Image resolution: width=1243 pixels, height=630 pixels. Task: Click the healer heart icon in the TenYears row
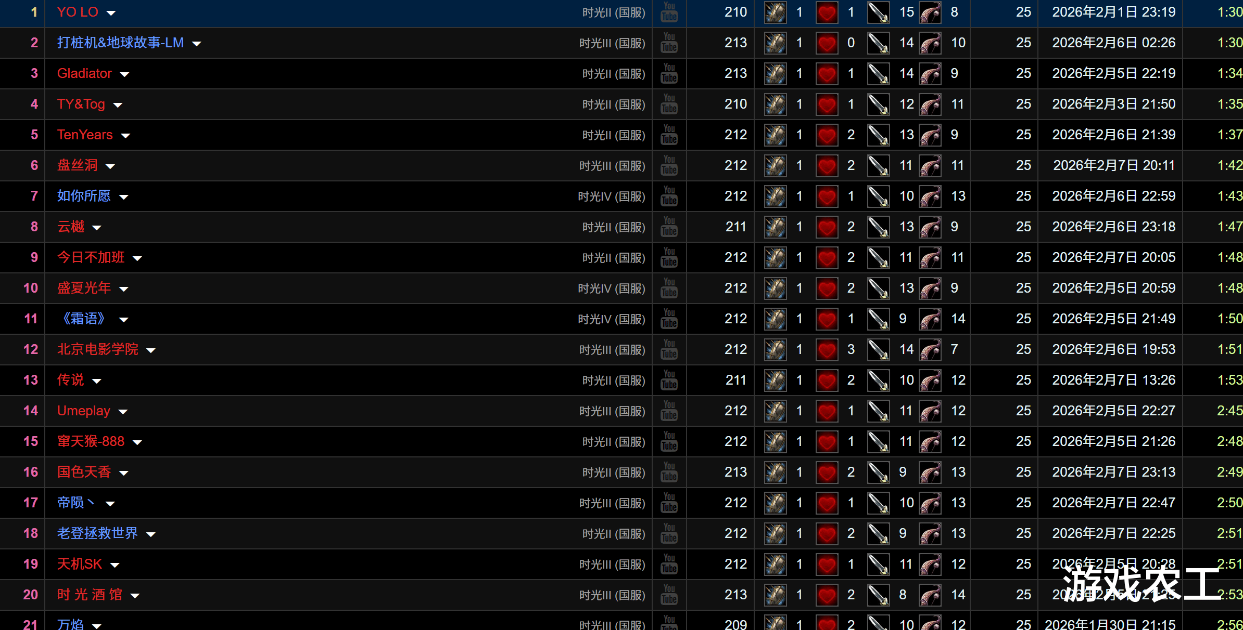827,135
